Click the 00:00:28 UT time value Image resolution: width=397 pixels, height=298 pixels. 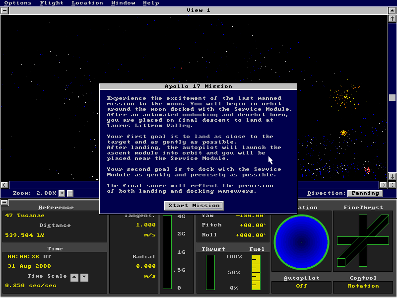pos(29,257)
